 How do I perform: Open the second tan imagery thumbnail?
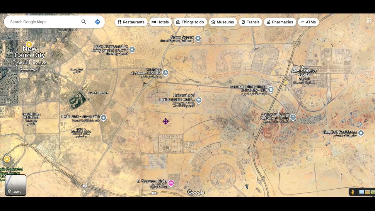(x=367, y=192)
